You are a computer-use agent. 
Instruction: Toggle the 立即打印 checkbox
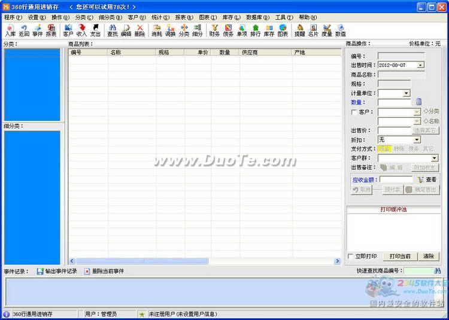(351, 257)
